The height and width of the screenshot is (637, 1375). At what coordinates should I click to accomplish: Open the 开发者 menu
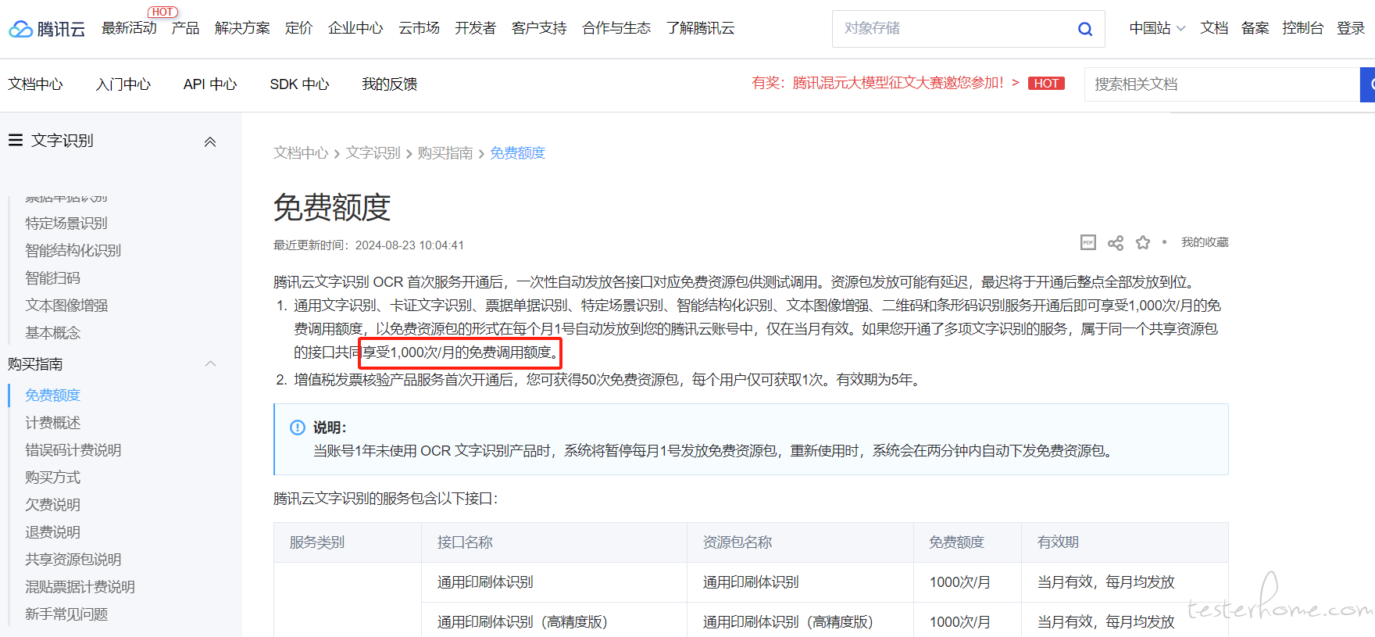tap(475, 28)
